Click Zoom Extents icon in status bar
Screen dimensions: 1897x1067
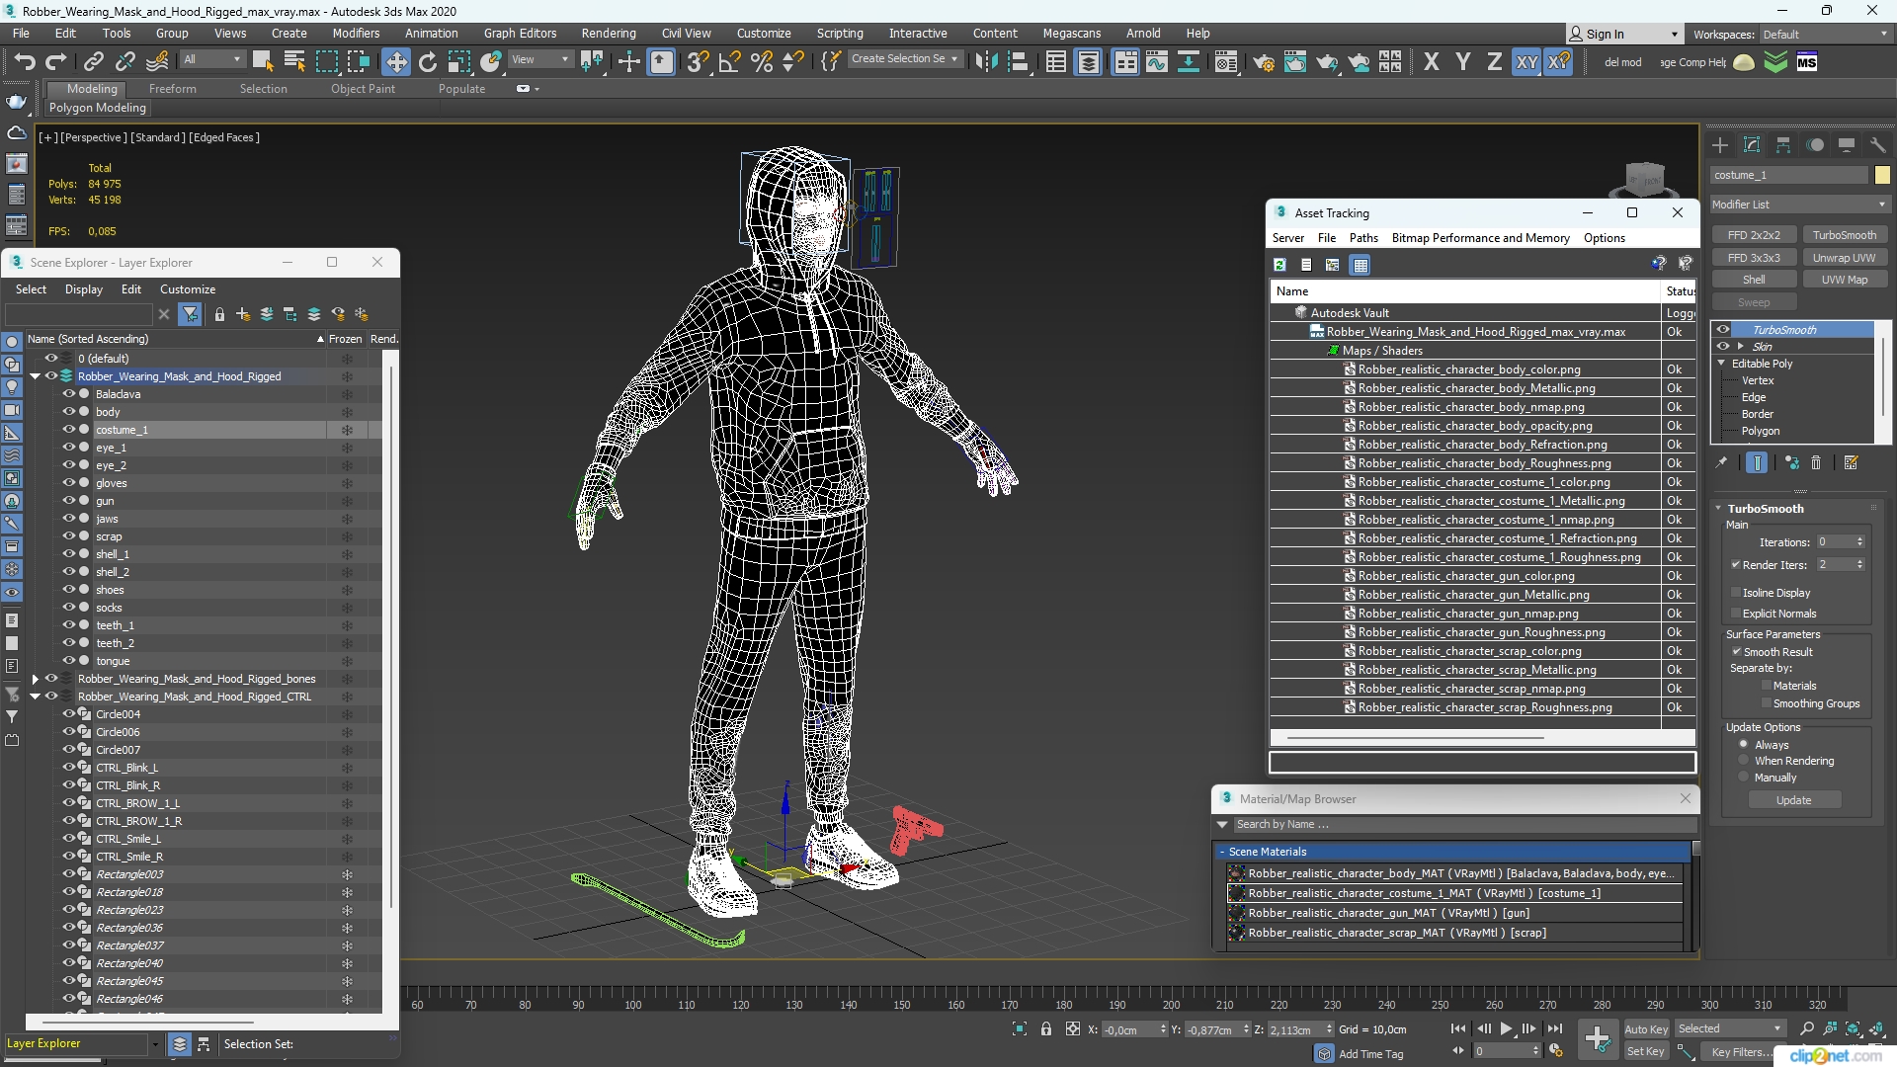tap(1854, 1029)
